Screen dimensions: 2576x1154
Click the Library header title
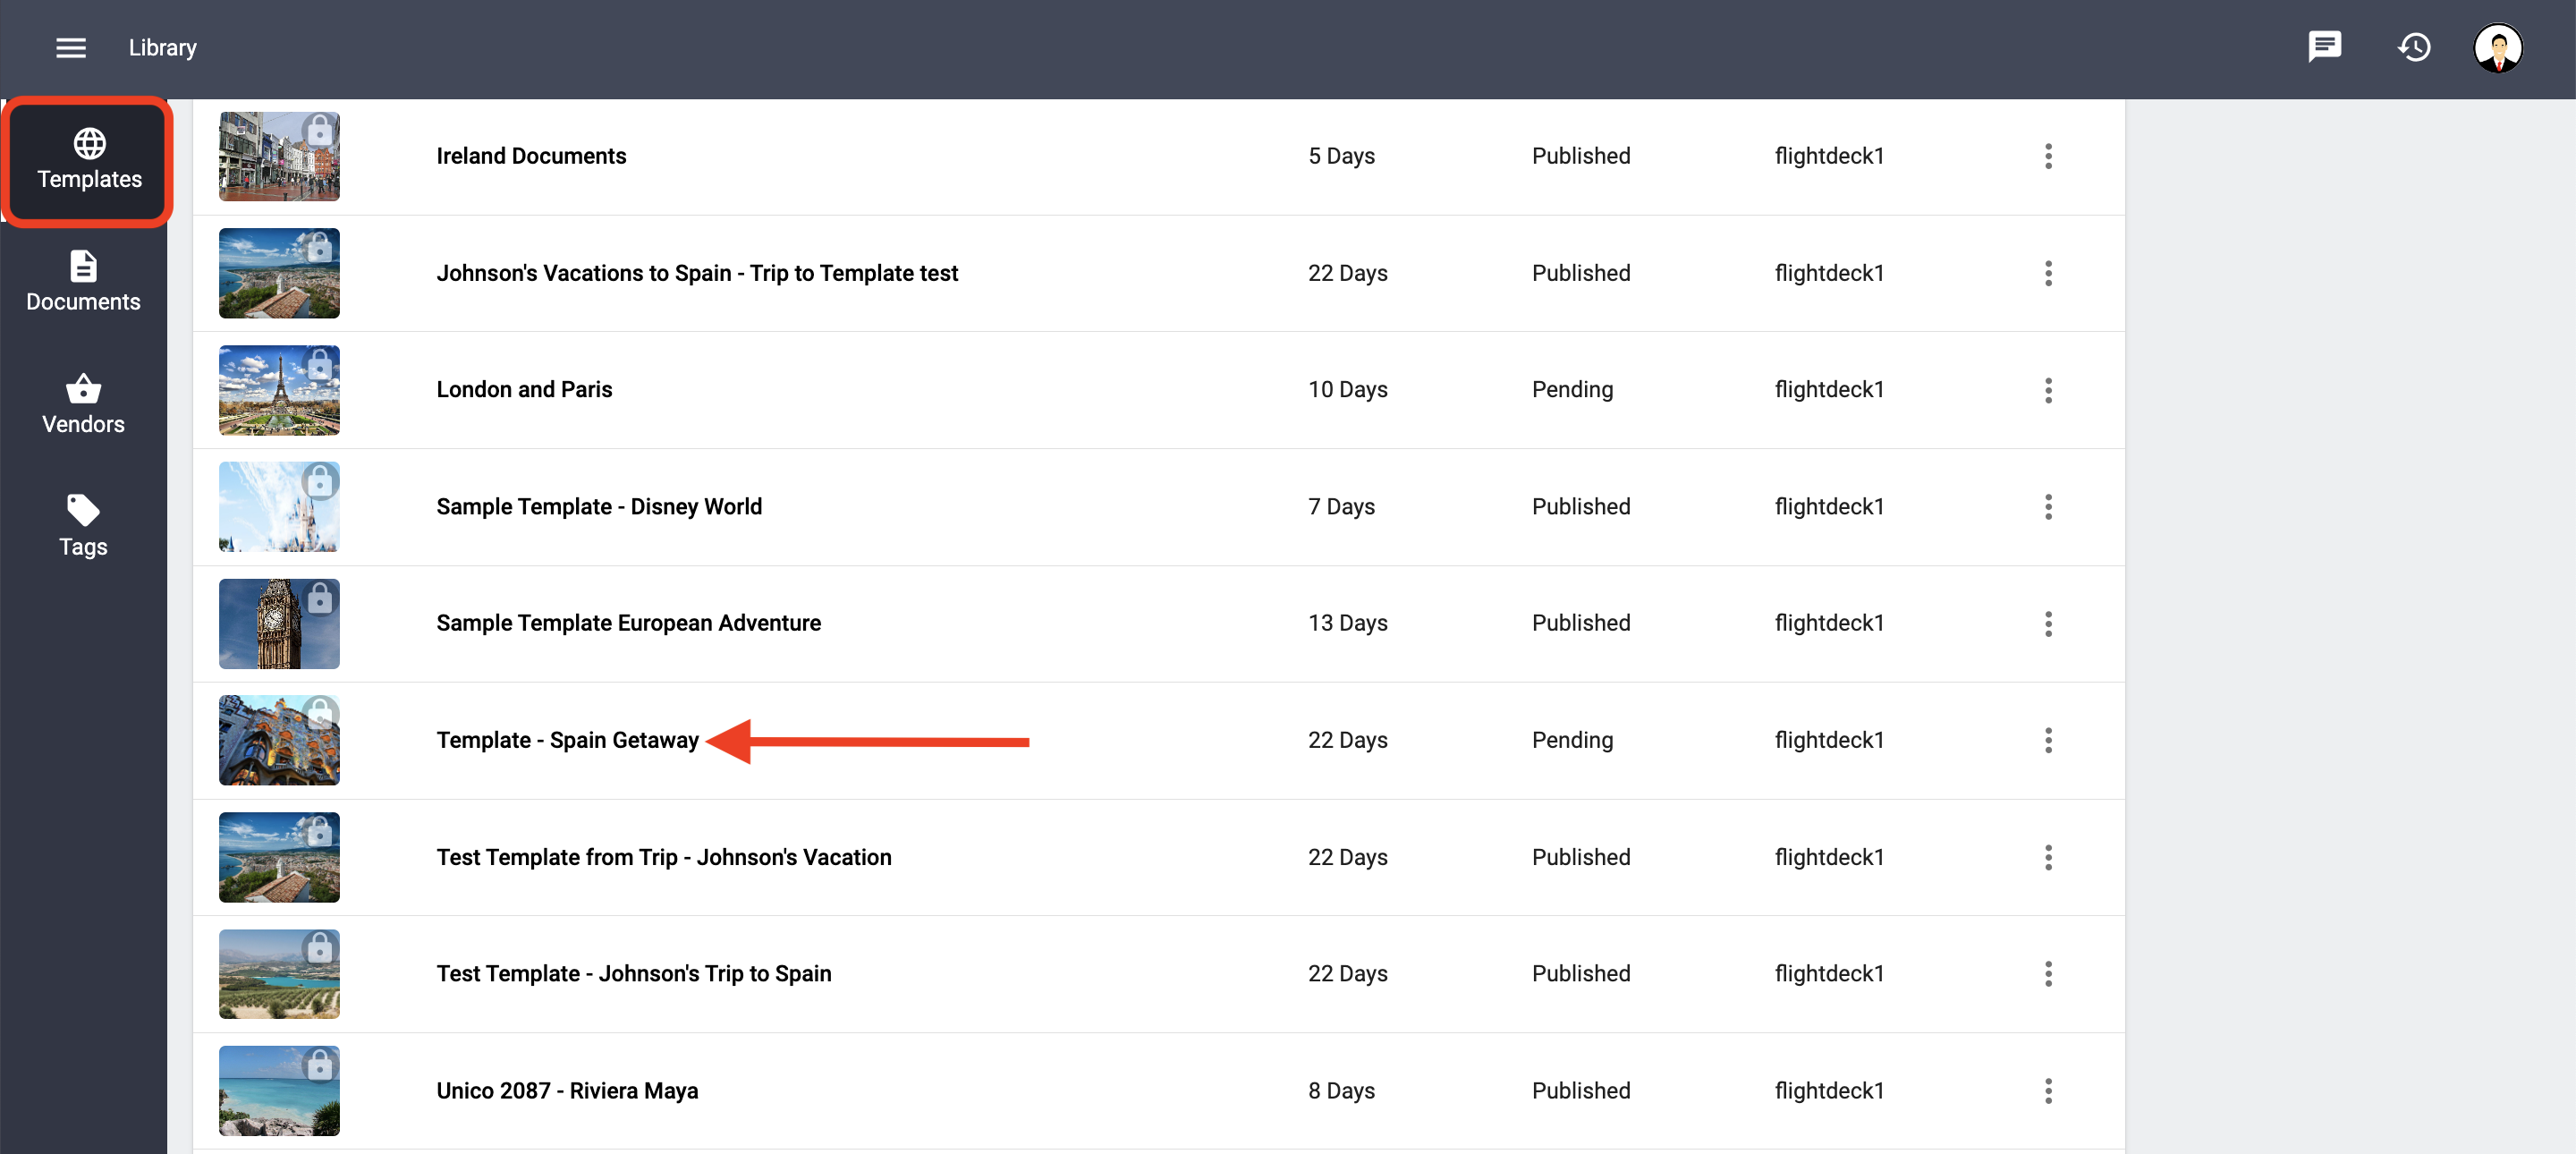tap(162, 48)
